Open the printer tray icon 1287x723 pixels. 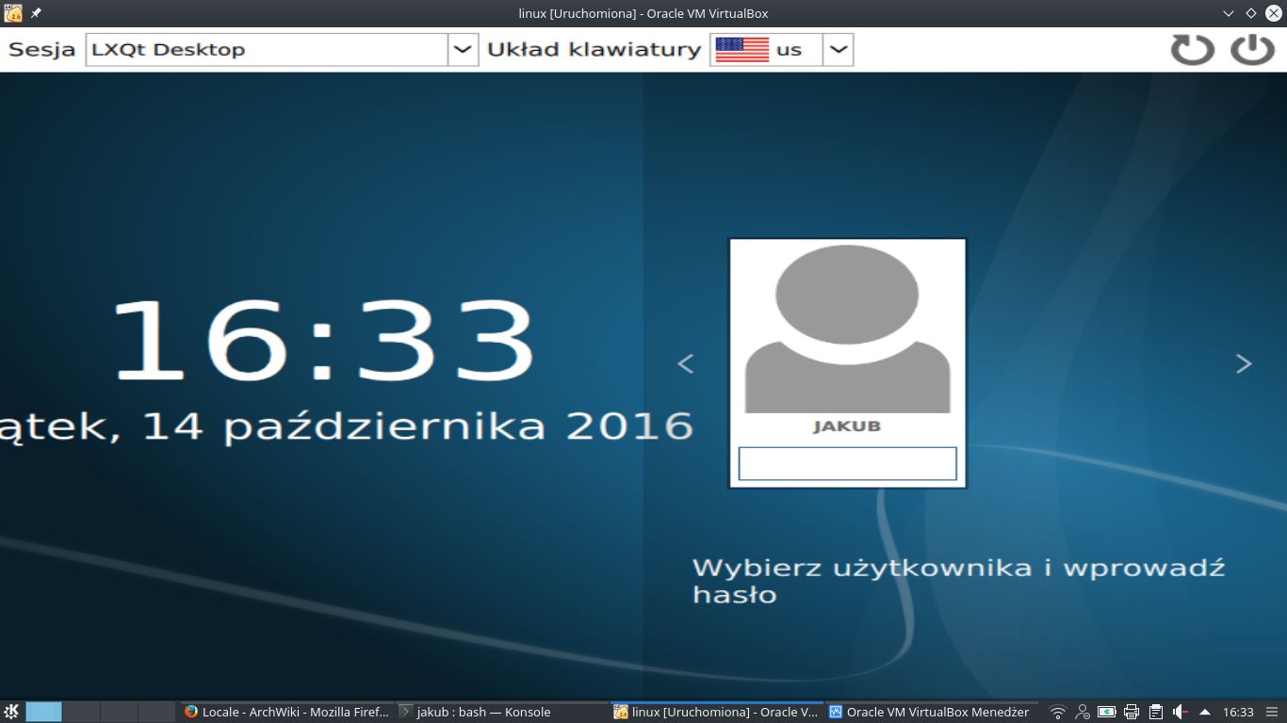pyautogui.click(x=1132, y=712)
